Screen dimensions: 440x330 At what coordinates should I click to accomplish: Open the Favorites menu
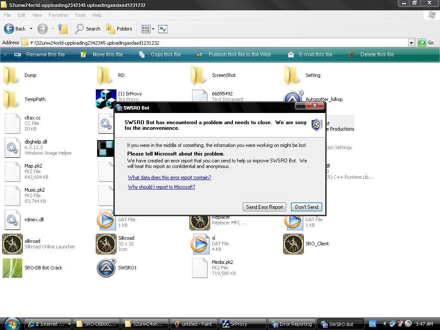58,15
